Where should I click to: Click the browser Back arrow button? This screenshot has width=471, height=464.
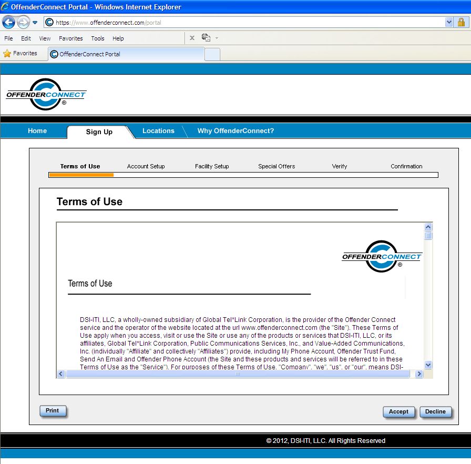tap(8, 23)
